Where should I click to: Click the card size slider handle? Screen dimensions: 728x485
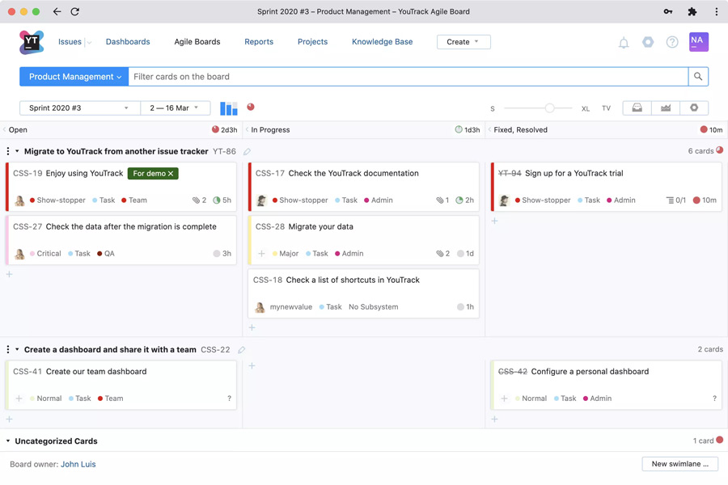(550, 108)
